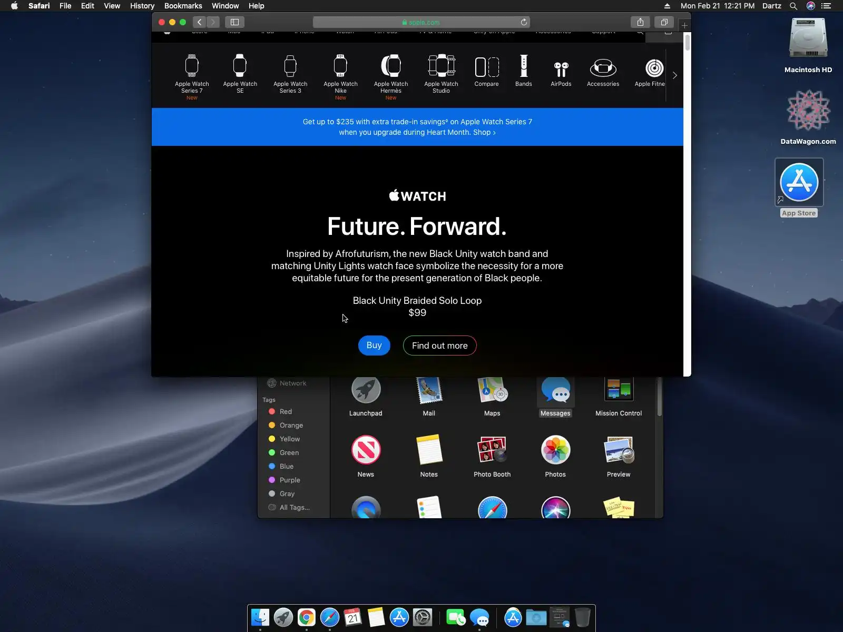Open Notification Center in menu bar

tap(826, 6)
